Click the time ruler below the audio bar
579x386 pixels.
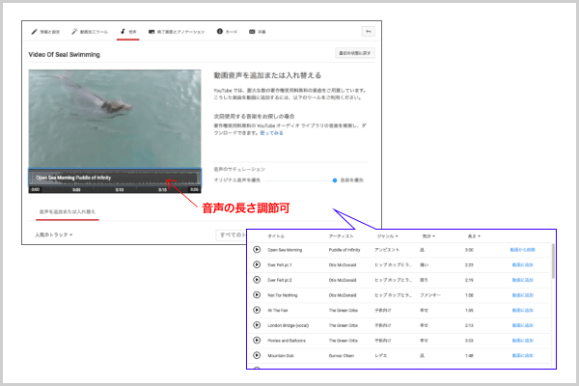coord(115,189)
